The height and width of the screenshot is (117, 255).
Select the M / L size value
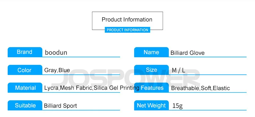click(x=178, y=71)
